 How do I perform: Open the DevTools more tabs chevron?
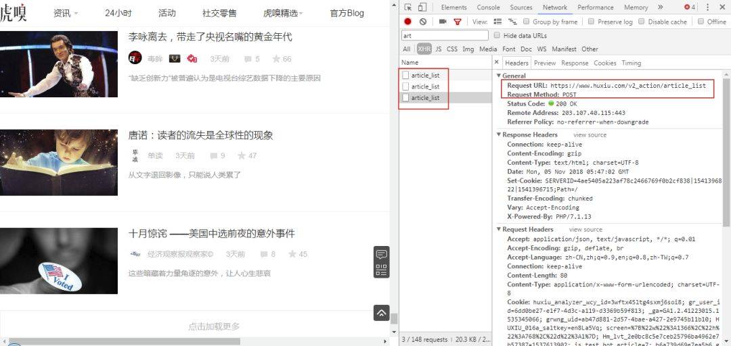(660, 7)
